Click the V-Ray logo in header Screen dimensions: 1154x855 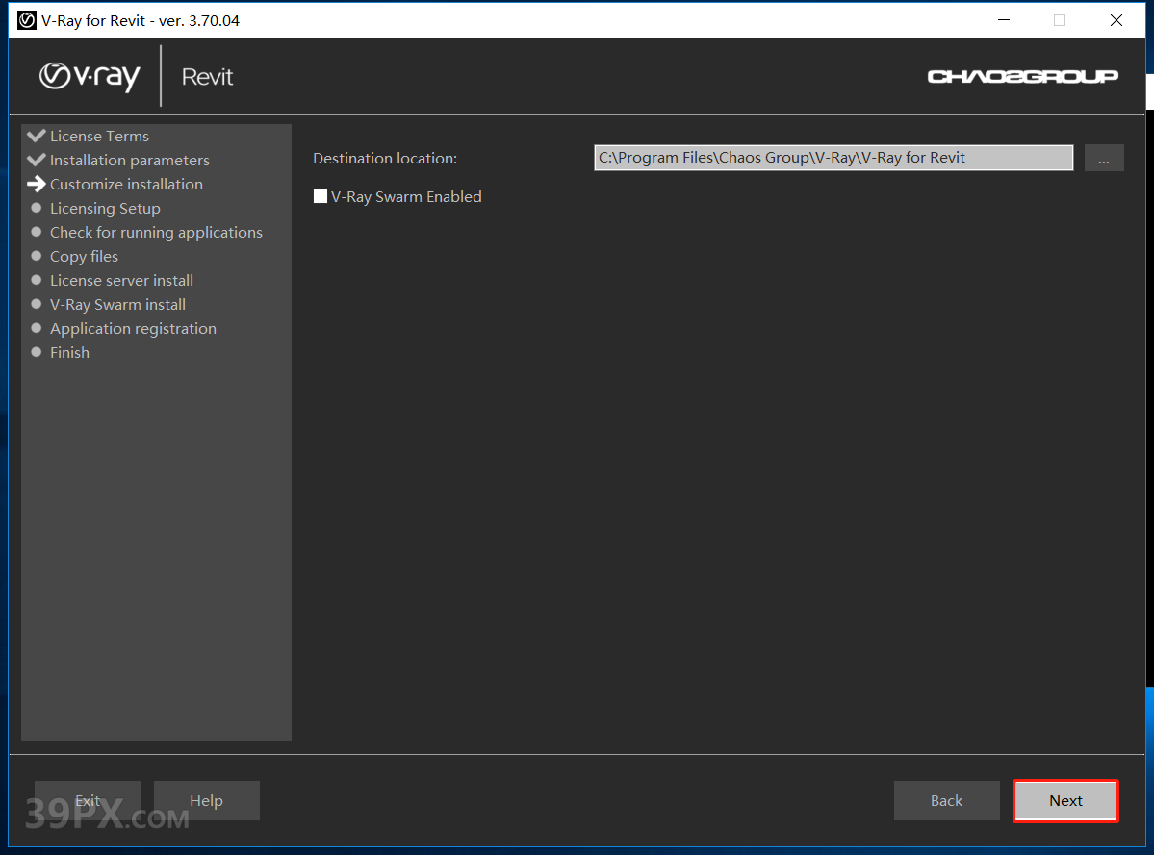pos(90,76)
